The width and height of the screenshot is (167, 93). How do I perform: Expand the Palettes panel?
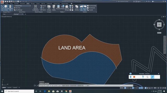[63, 12]
